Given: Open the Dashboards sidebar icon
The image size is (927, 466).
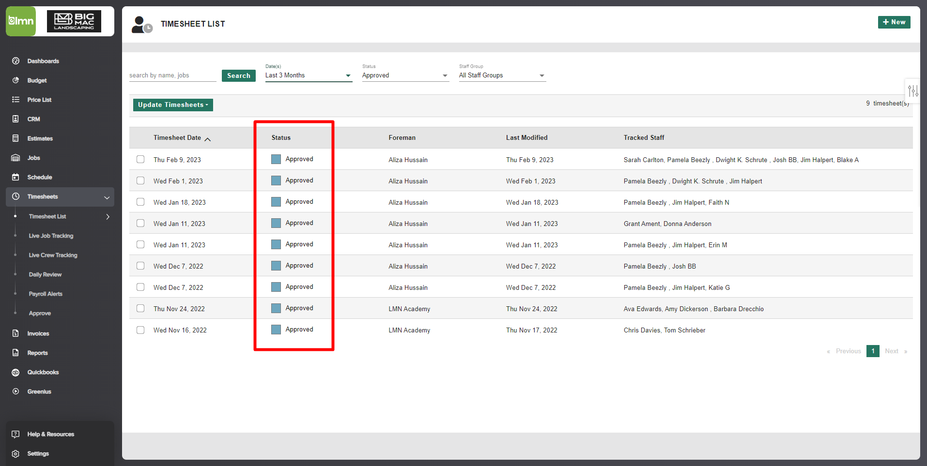Looking at the screenshot, I should point(15,61).
